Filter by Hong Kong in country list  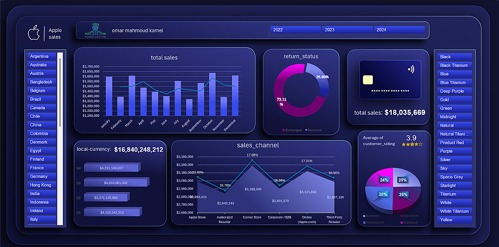[42, 185]
